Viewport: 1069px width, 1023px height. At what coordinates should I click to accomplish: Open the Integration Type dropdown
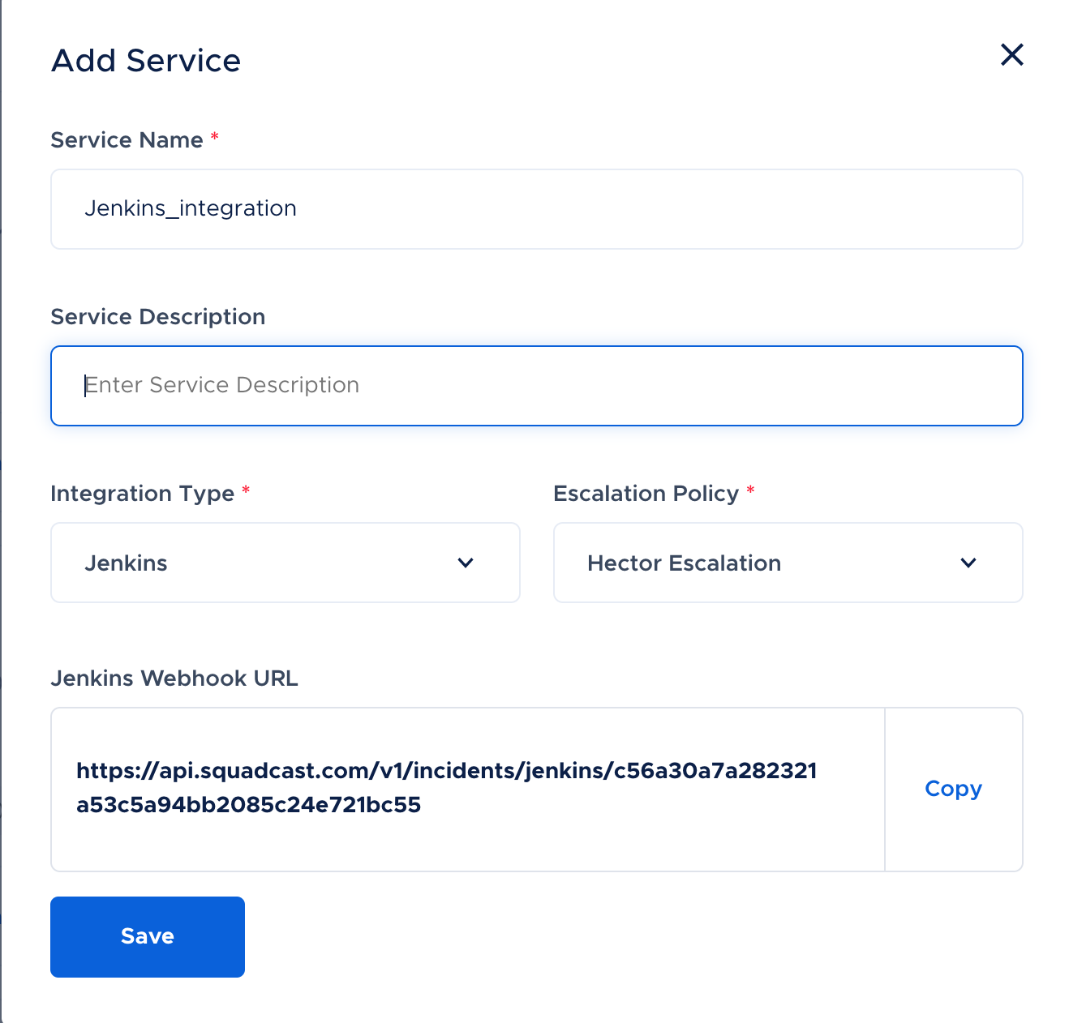point(285,563)
